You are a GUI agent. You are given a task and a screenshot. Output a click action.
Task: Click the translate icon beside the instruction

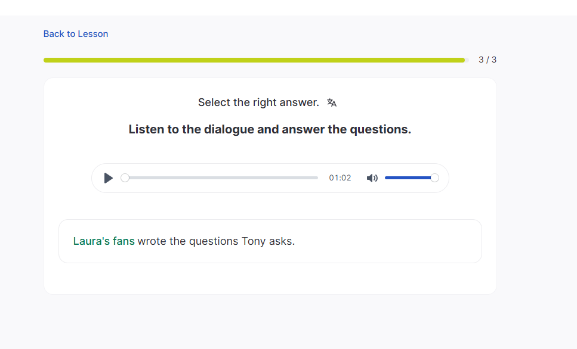pos(332,102)
